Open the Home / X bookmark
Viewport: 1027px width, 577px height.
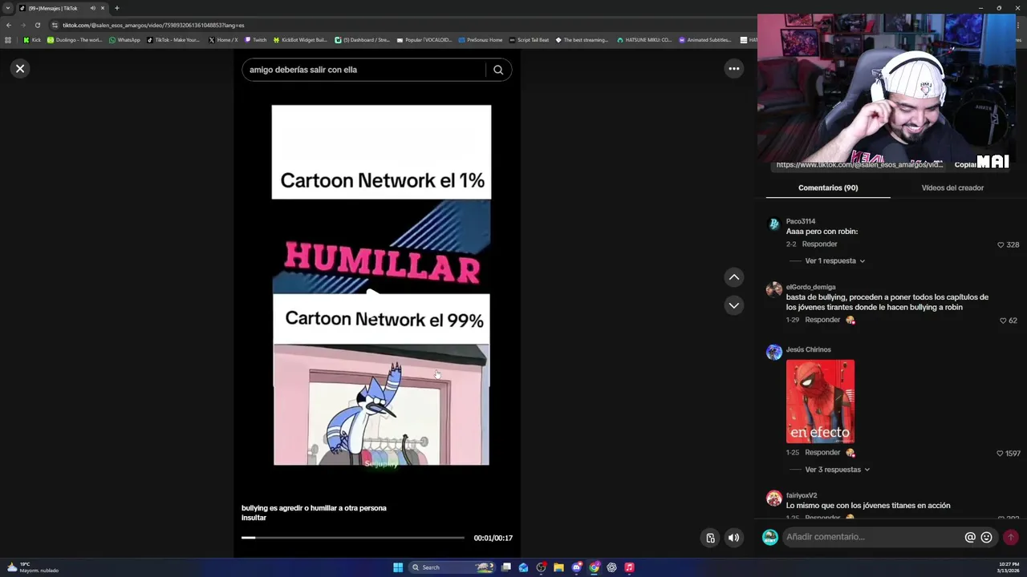222,39
